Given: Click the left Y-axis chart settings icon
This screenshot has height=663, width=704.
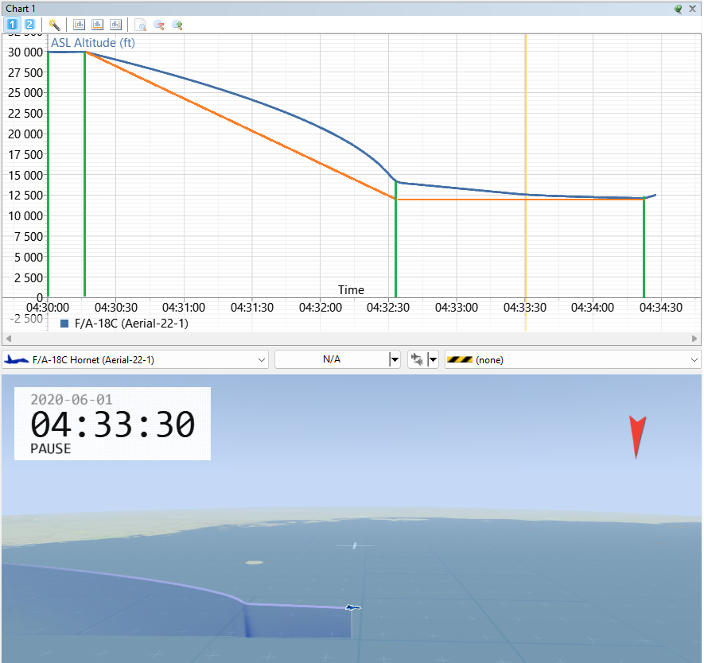Looking at the screenshot, I should (79, 25).
